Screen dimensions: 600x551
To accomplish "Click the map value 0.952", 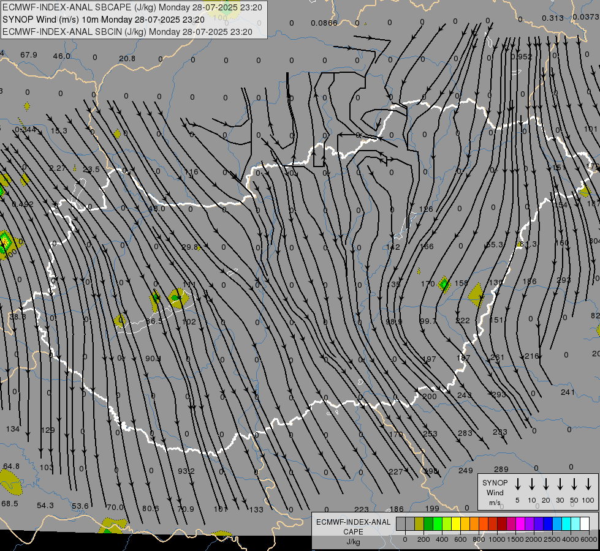I will (522, 56).
